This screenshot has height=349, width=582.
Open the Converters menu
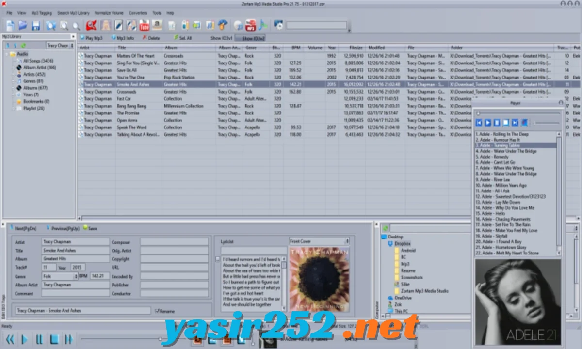pyautogui.click(x=138, y=13)
